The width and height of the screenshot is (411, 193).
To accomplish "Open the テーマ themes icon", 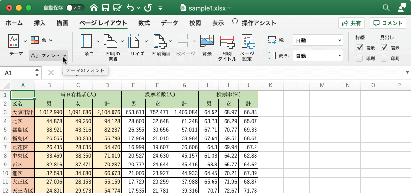I will click(x=14, y=41).
